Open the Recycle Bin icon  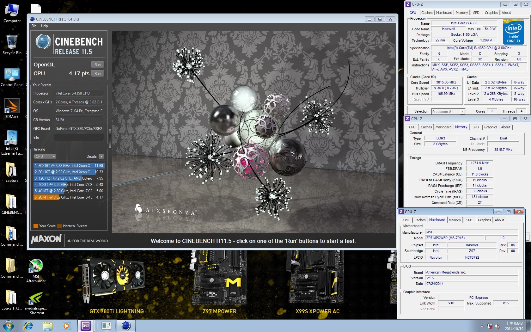coord(12,45)
